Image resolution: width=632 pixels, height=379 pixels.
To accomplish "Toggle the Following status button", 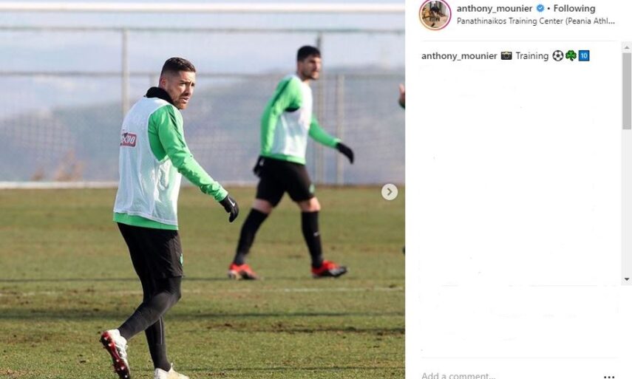I will click(574, 8).
